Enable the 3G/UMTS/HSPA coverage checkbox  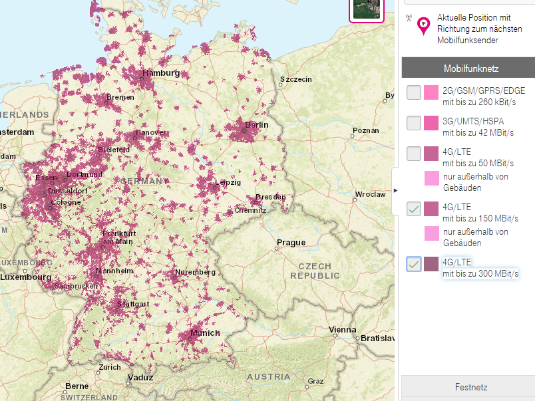(x=413, y=123)
